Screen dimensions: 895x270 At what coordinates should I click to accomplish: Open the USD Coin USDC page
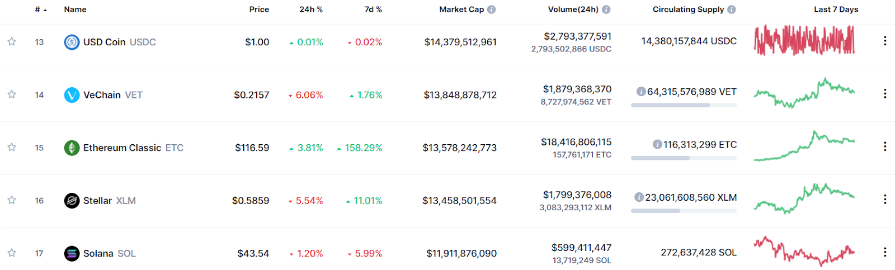coord(120,42)
